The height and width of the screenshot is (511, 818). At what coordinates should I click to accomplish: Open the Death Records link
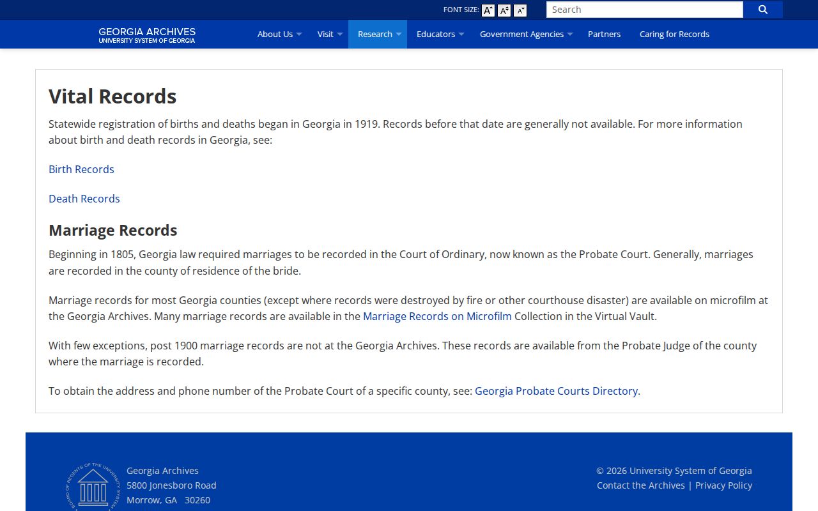pyautogui.click(x=84, y=199)
